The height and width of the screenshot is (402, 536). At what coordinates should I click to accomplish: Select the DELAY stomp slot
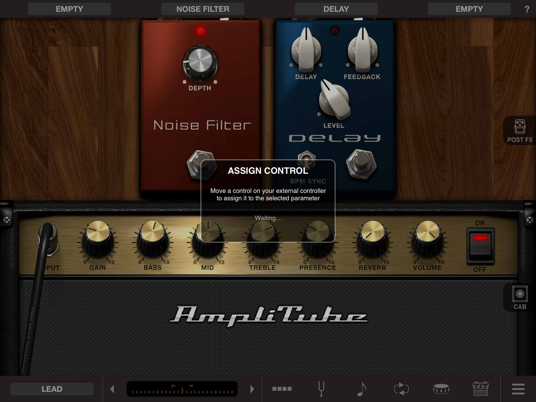coord(336,9)
